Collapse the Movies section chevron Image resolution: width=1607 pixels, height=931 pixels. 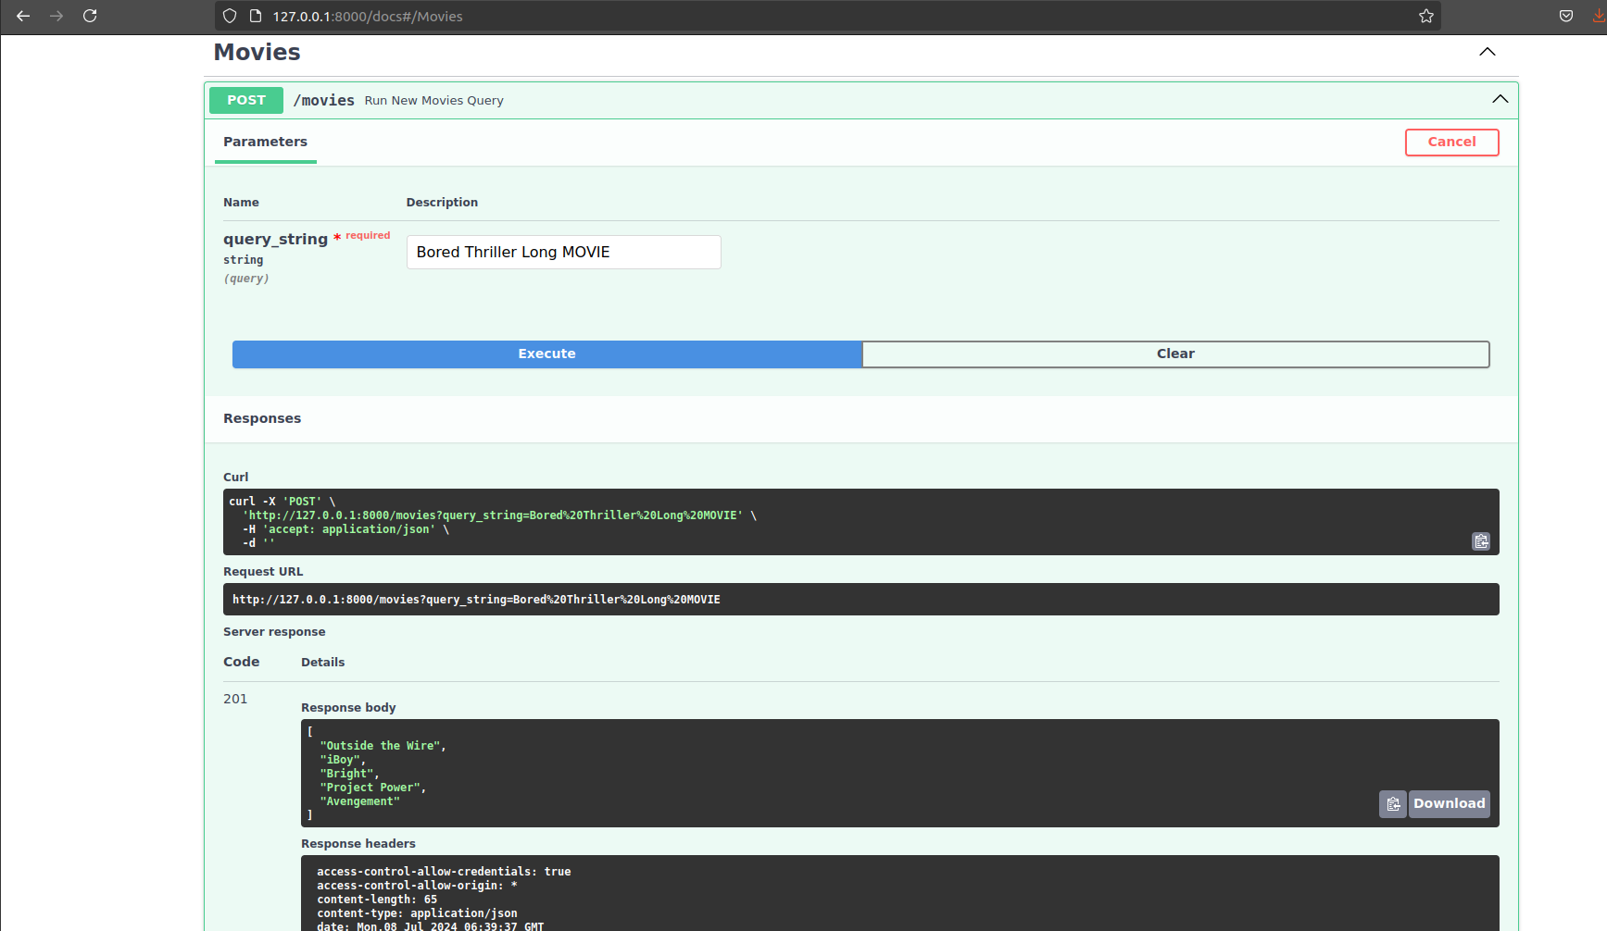pyautogui.click(x=1488, y=52)
